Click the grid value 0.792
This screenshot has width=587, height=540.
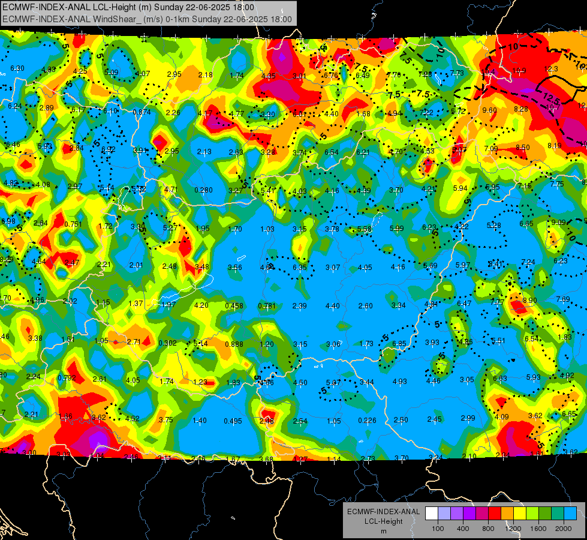pos(67,378)
